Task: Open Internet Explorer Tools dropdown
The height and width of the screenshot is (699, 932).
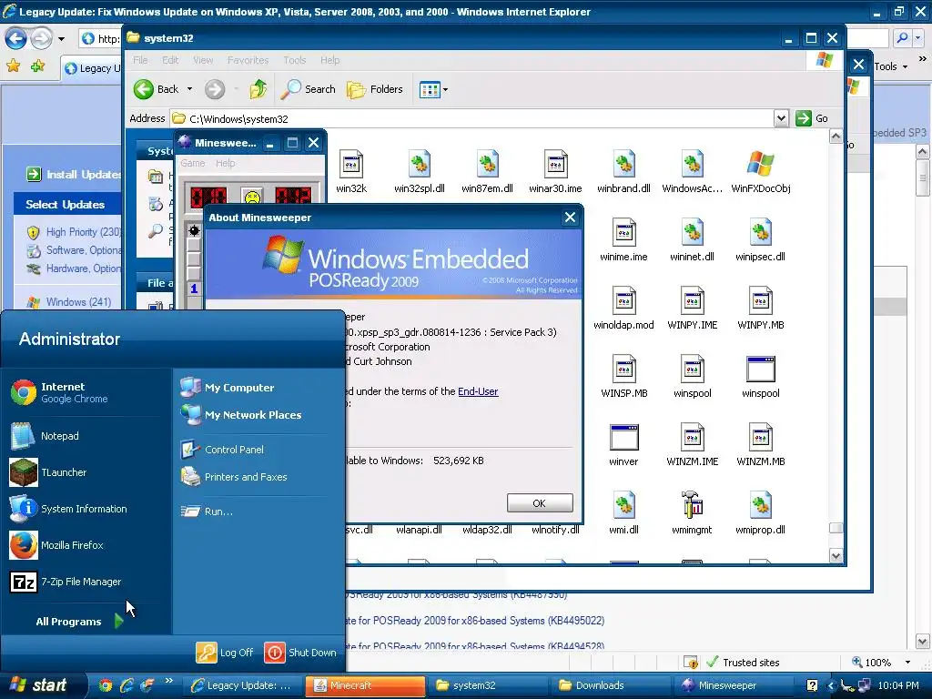Action: [x=890, y=66]
